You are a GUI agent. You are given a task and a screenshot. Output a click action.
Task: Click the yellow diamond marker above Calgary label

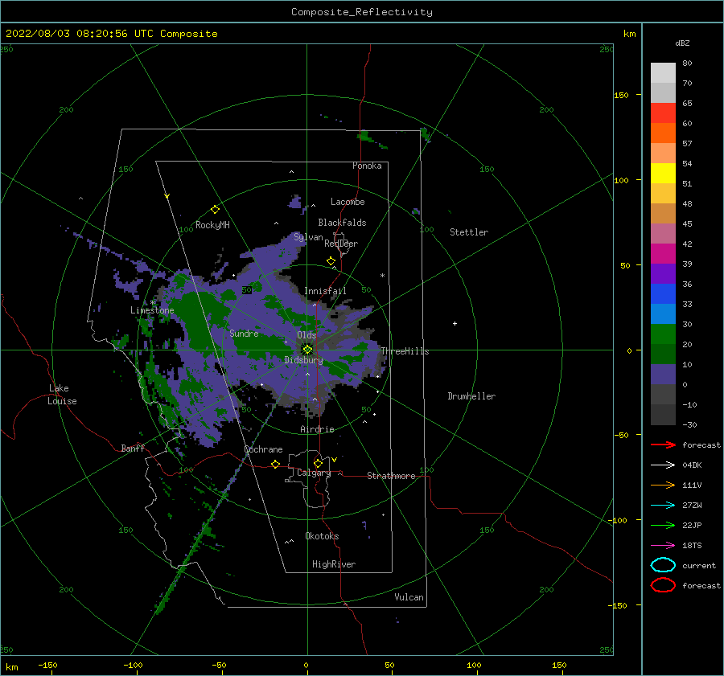point(318,463)
